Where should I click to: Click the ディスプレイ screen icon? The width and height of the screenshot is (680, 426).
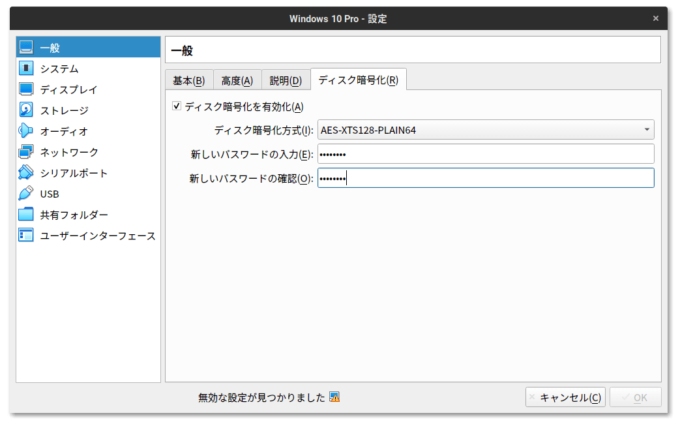26,89
